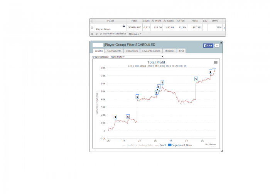Screen dimensions: 270x194
Task: Click the significant win marker at 3.5k games peak
Action: tap(162, 82)
